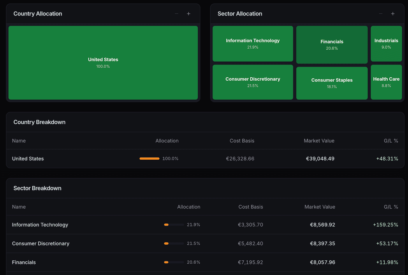408x275 pixels.
Task: Select the United States treemap tile
Action: click(x=103, y=63)
